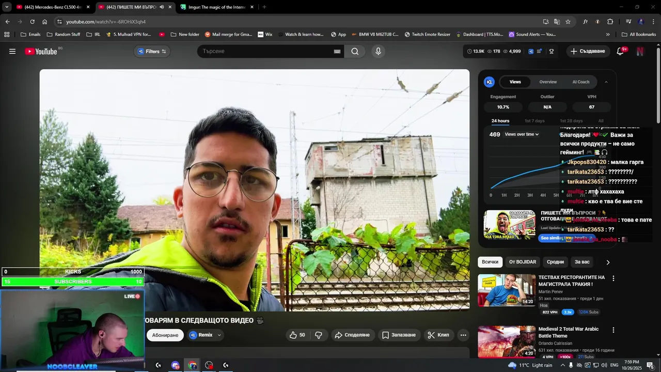Open the on-screen keyboard in search box

click(x=337, y=51)
